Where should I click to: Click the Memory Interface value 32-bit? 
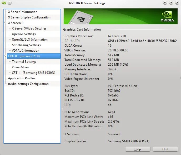(x=112, y=69)
